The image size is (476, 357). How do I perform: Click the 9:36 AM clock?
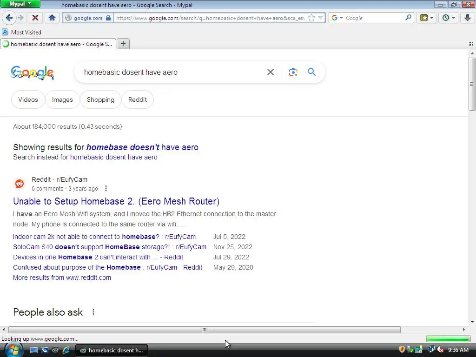(x=458, y=350)
